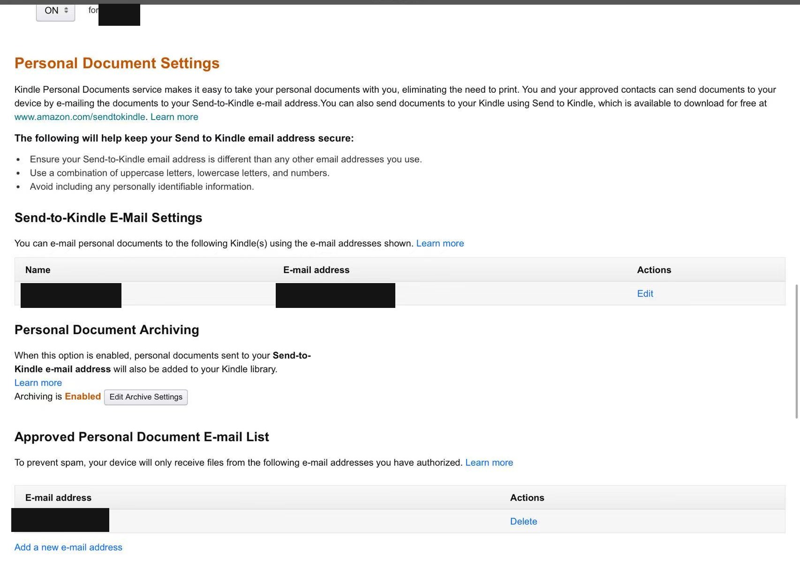The width and height of the screenshot is (800, 576).
Task: Click the "Use a combination of uppercase letters" bullet
Action: click(x=180, y=173)
